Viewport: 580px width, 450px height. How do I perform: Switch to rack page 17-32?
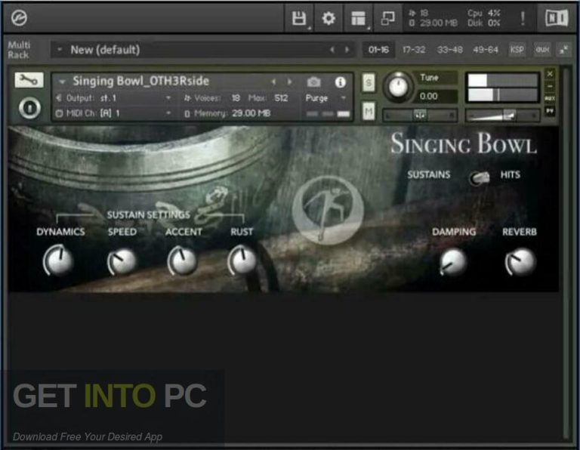click(414, 50)
